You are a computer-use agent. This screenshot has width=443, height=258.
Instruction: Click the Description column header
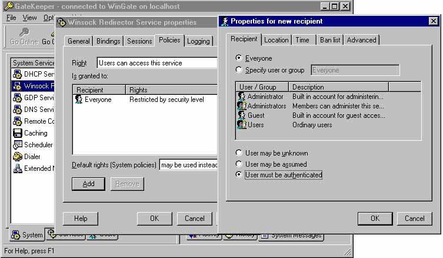[x=339, y=87]
